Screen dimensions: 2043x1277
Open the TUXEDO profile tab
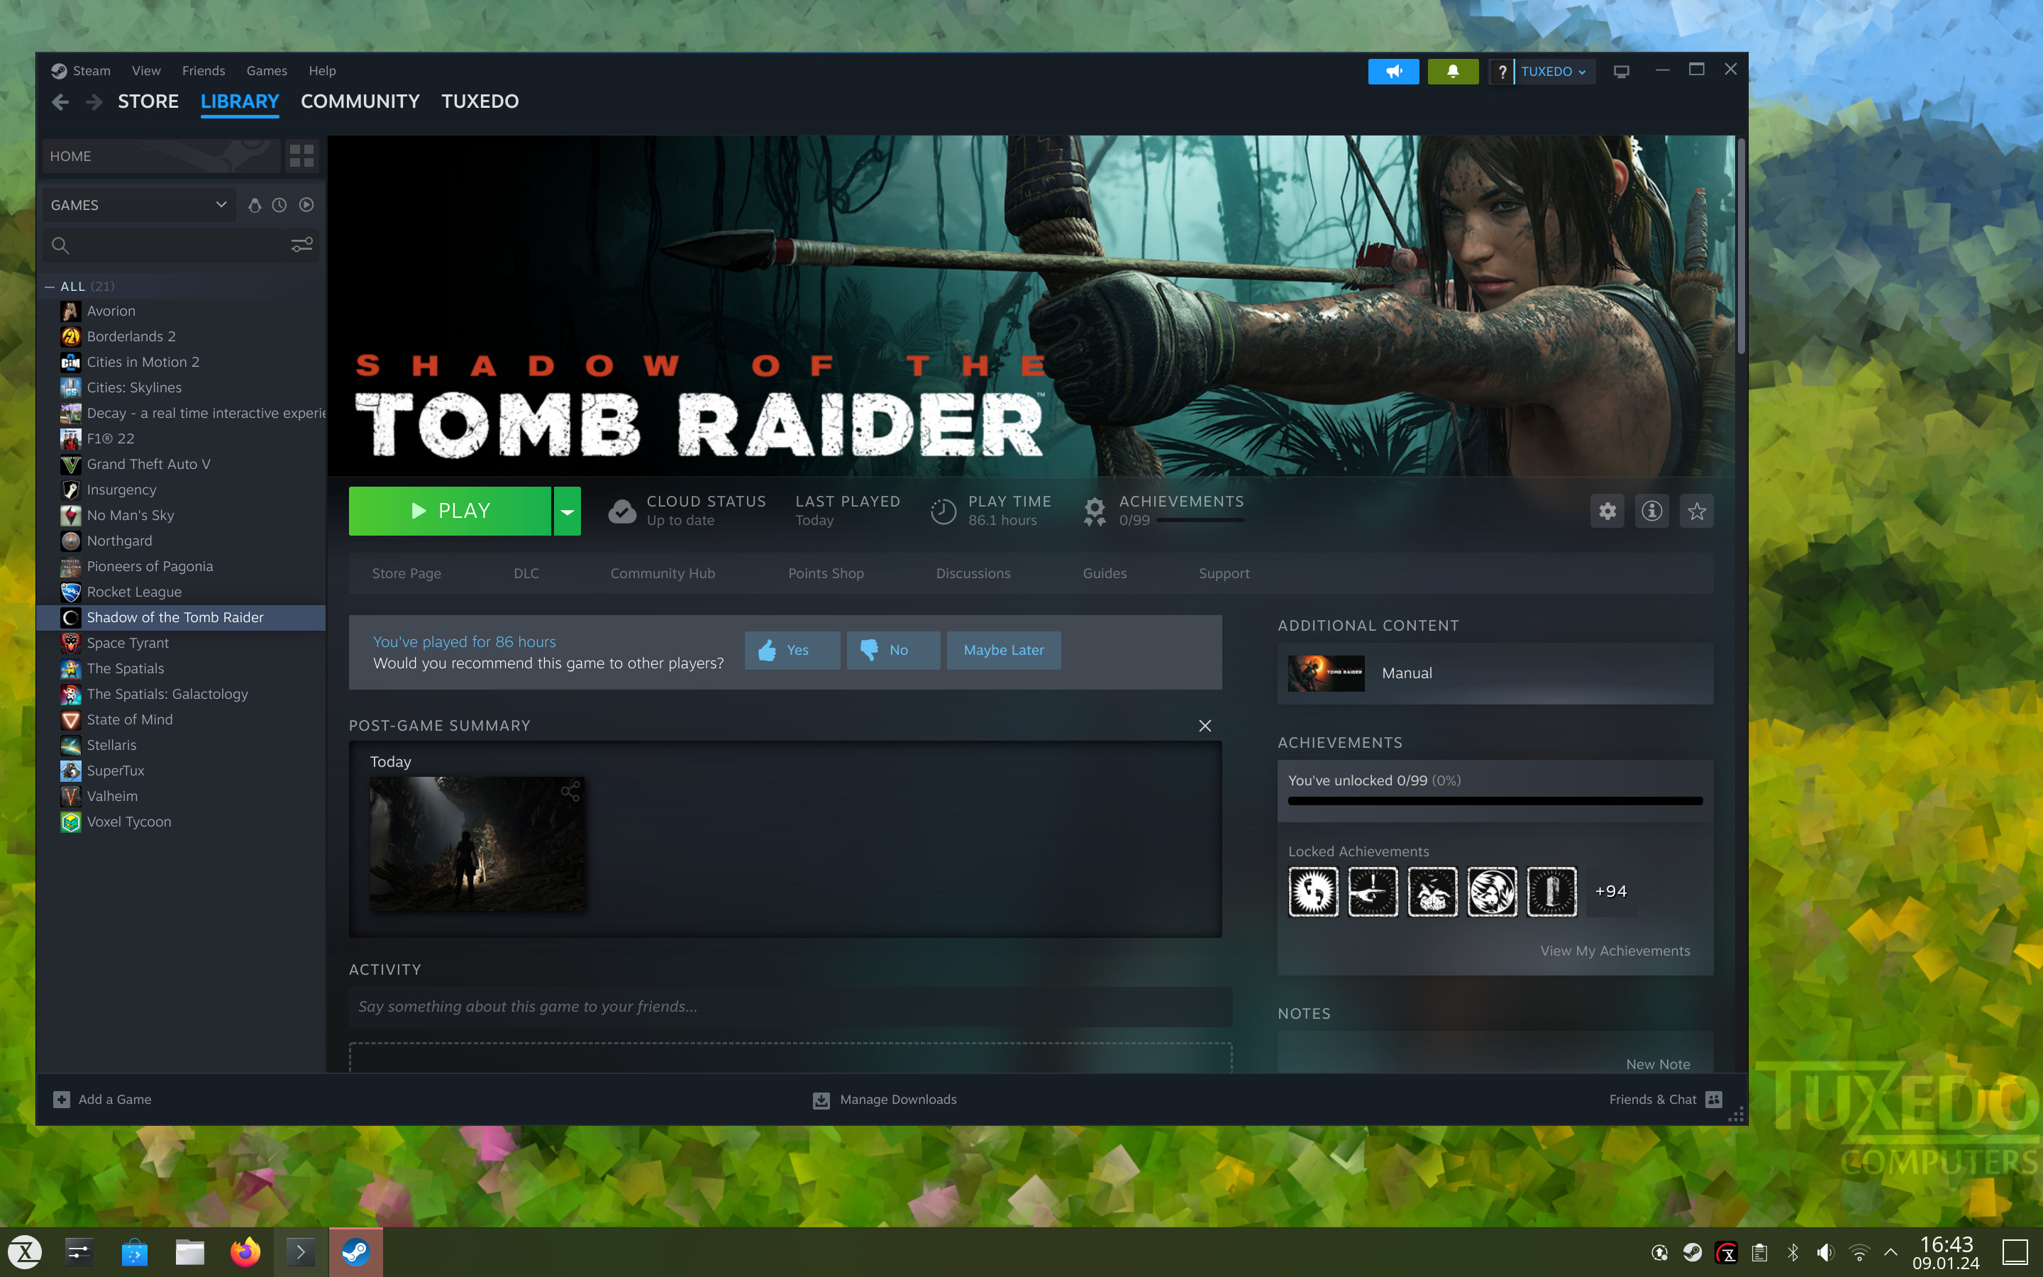point(480,101)
